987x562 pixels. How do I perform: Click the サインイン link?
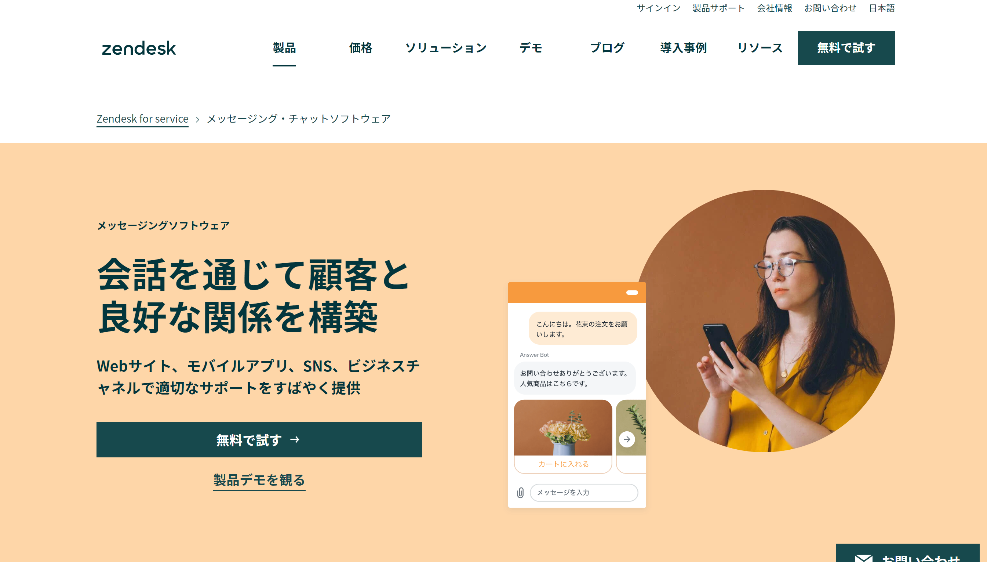click(658, 8)
